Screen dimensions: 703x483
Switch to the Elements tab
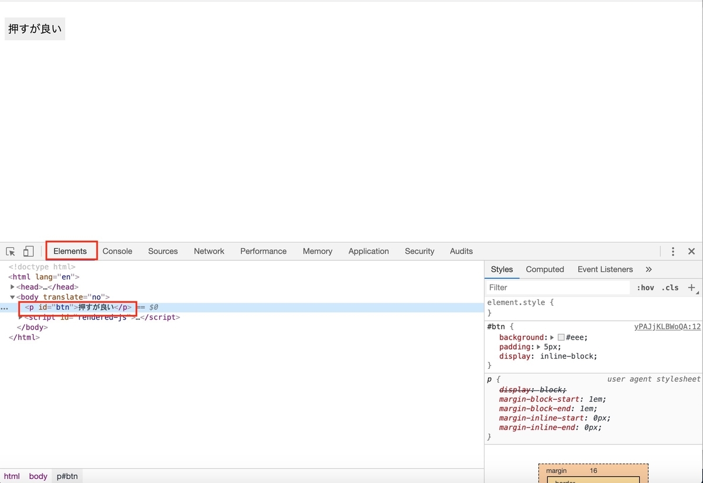point(70,251)
